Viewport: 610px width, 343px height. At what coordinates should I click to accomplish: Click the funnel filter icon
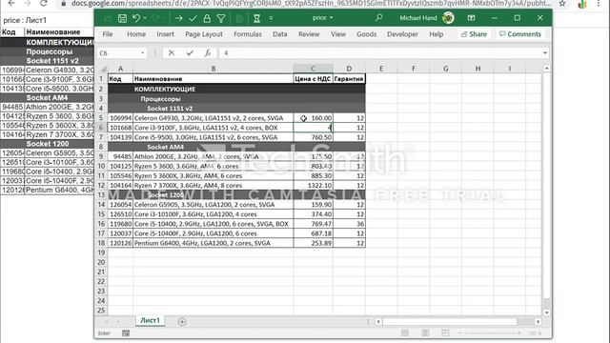point(221,18)
